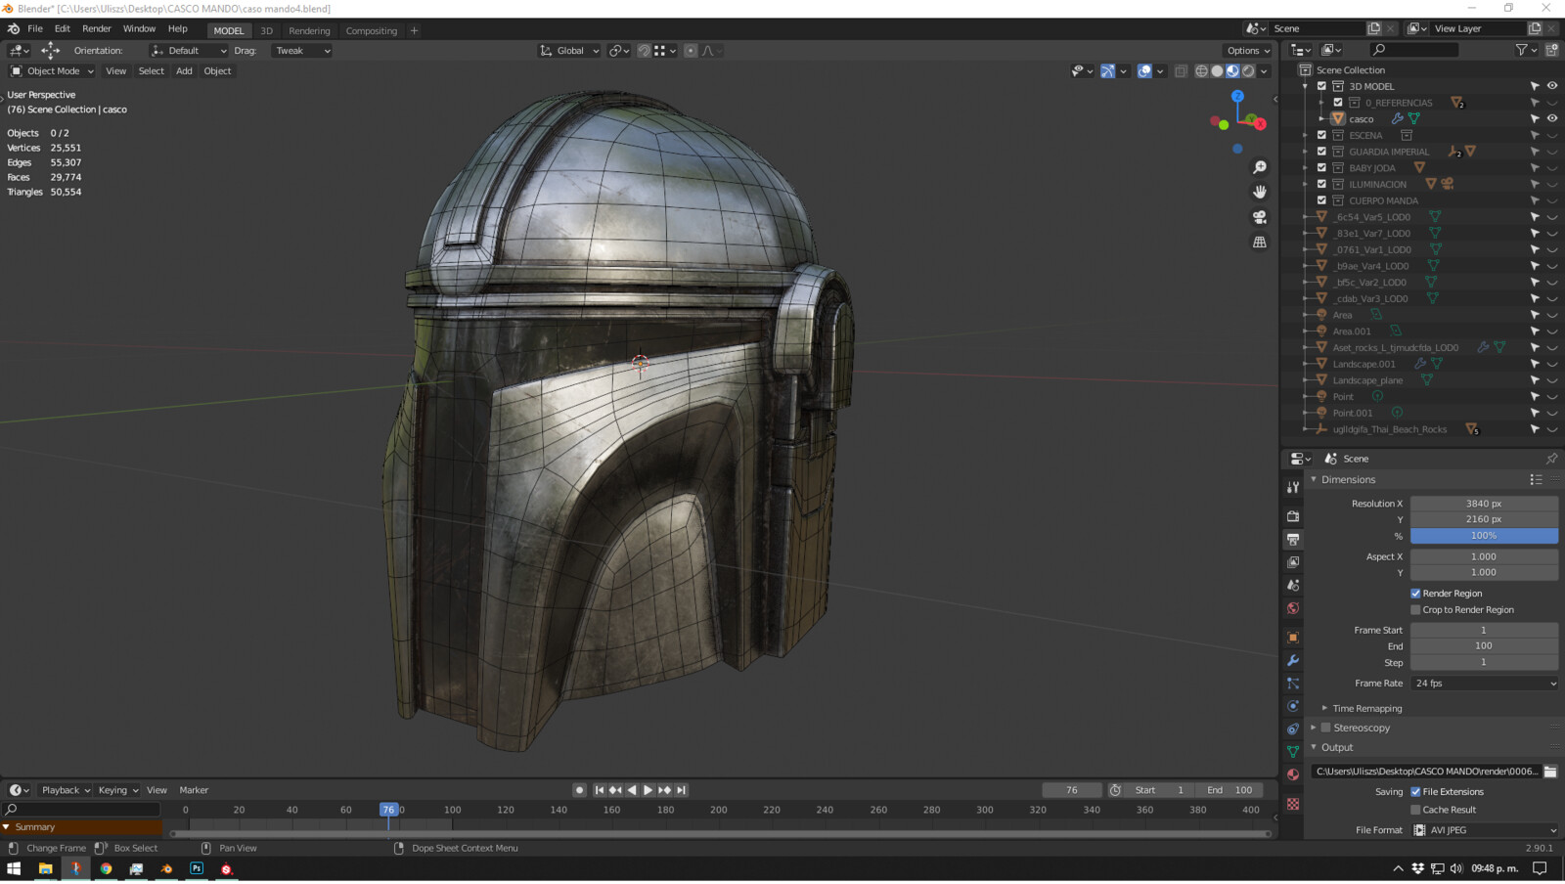Play the animation forward
The height and width of the screenshot is (884, 1565).
pos(648,790)
